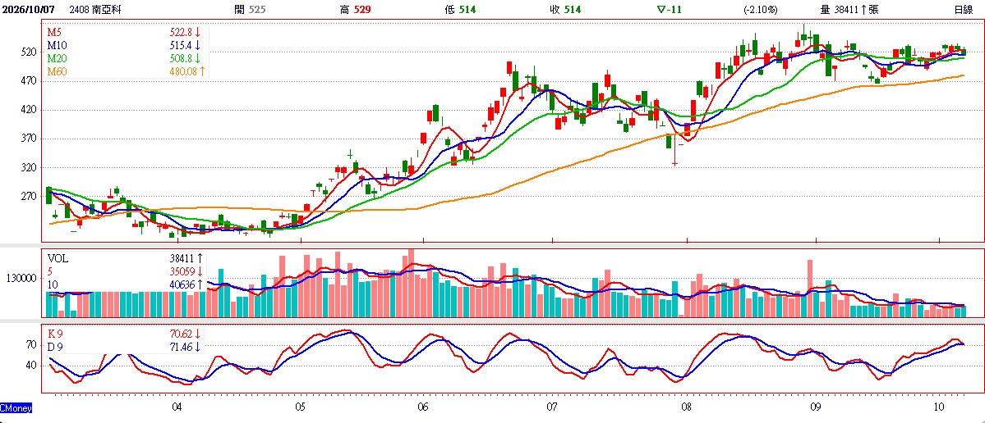
Task: Click the K 9 indicator legend
Action: coord(56,334)
